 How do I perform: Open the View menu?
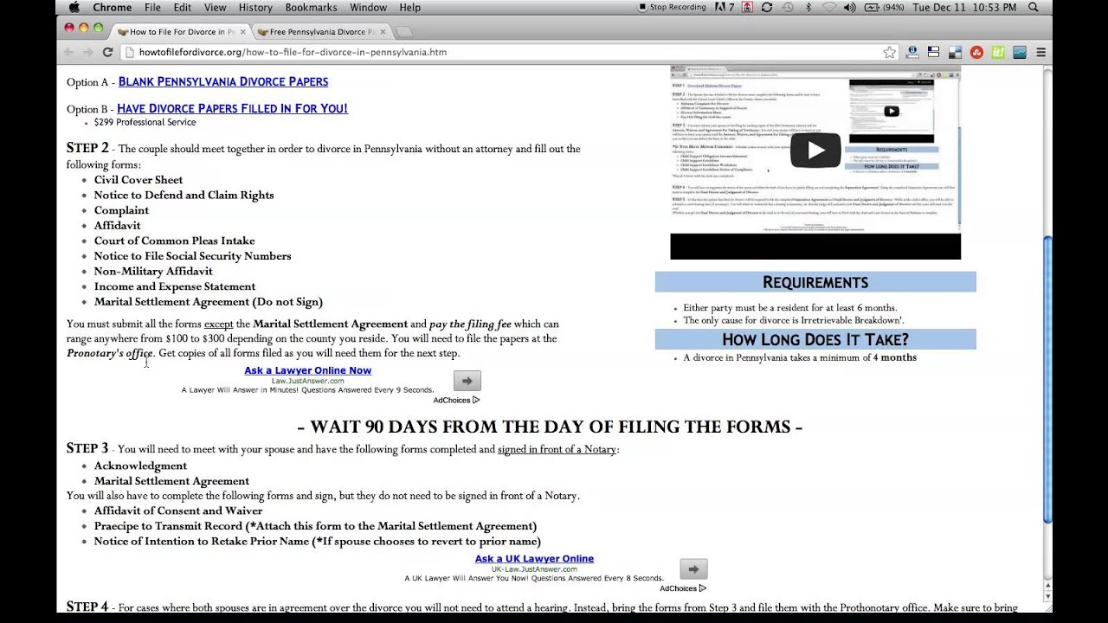coord(215,7)
